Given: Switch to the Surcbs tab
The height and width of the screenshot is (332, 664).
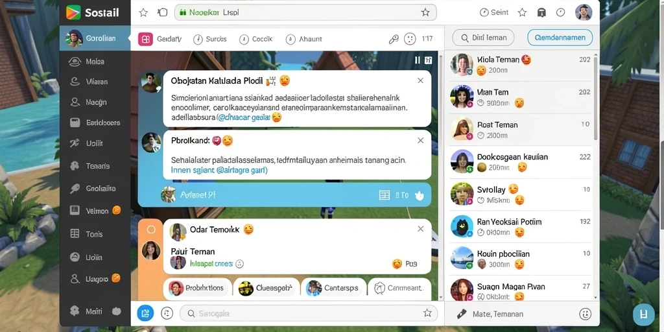Looking at the screenshot, I should tap(210, 39).
